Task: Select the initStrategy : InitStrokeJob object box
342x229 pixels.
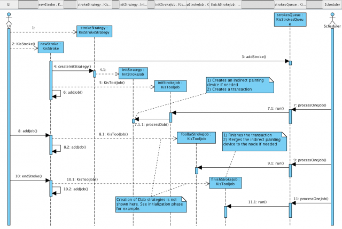Action: (134, 72)
